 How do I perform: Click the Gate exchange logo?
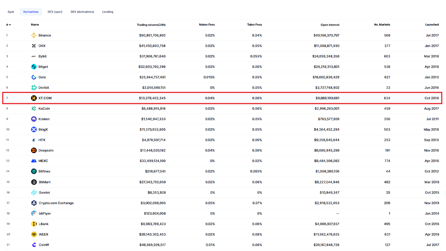pyautogui.click(x=34, y=77)
